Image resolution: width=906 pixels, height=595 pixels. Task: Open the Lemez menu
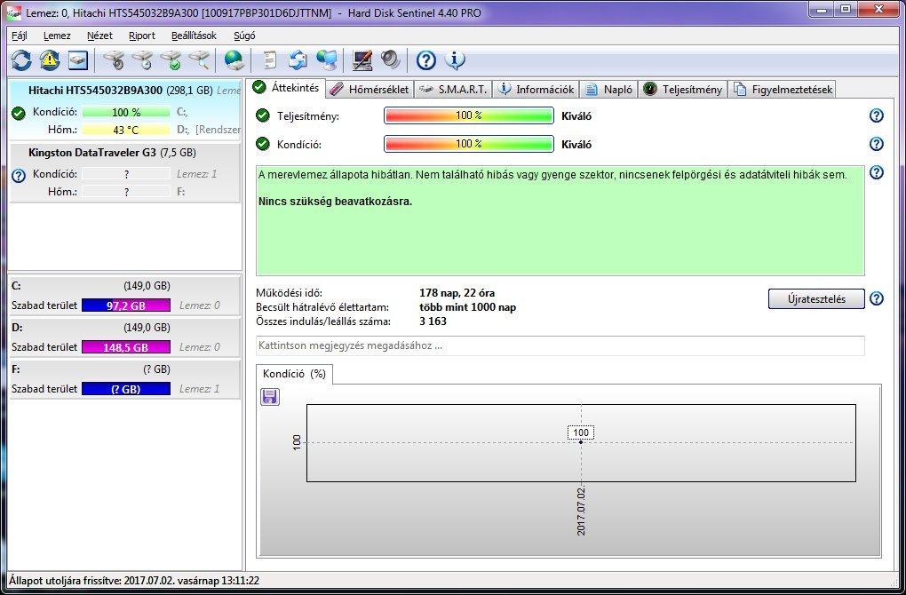(x=57, y=36)
